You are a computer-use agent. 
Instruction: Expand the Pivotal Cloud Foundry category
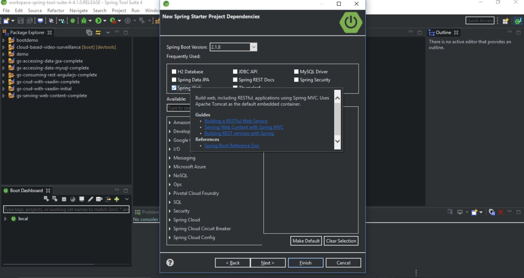[x=170, y=193]
